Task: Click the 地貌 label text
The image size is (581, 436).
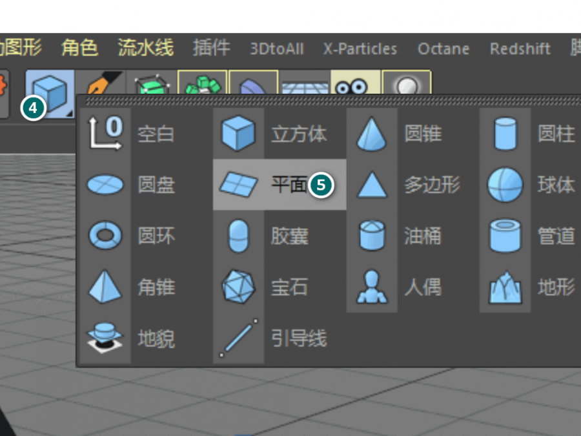Action: pyautogui.click(x=156, y=338)
